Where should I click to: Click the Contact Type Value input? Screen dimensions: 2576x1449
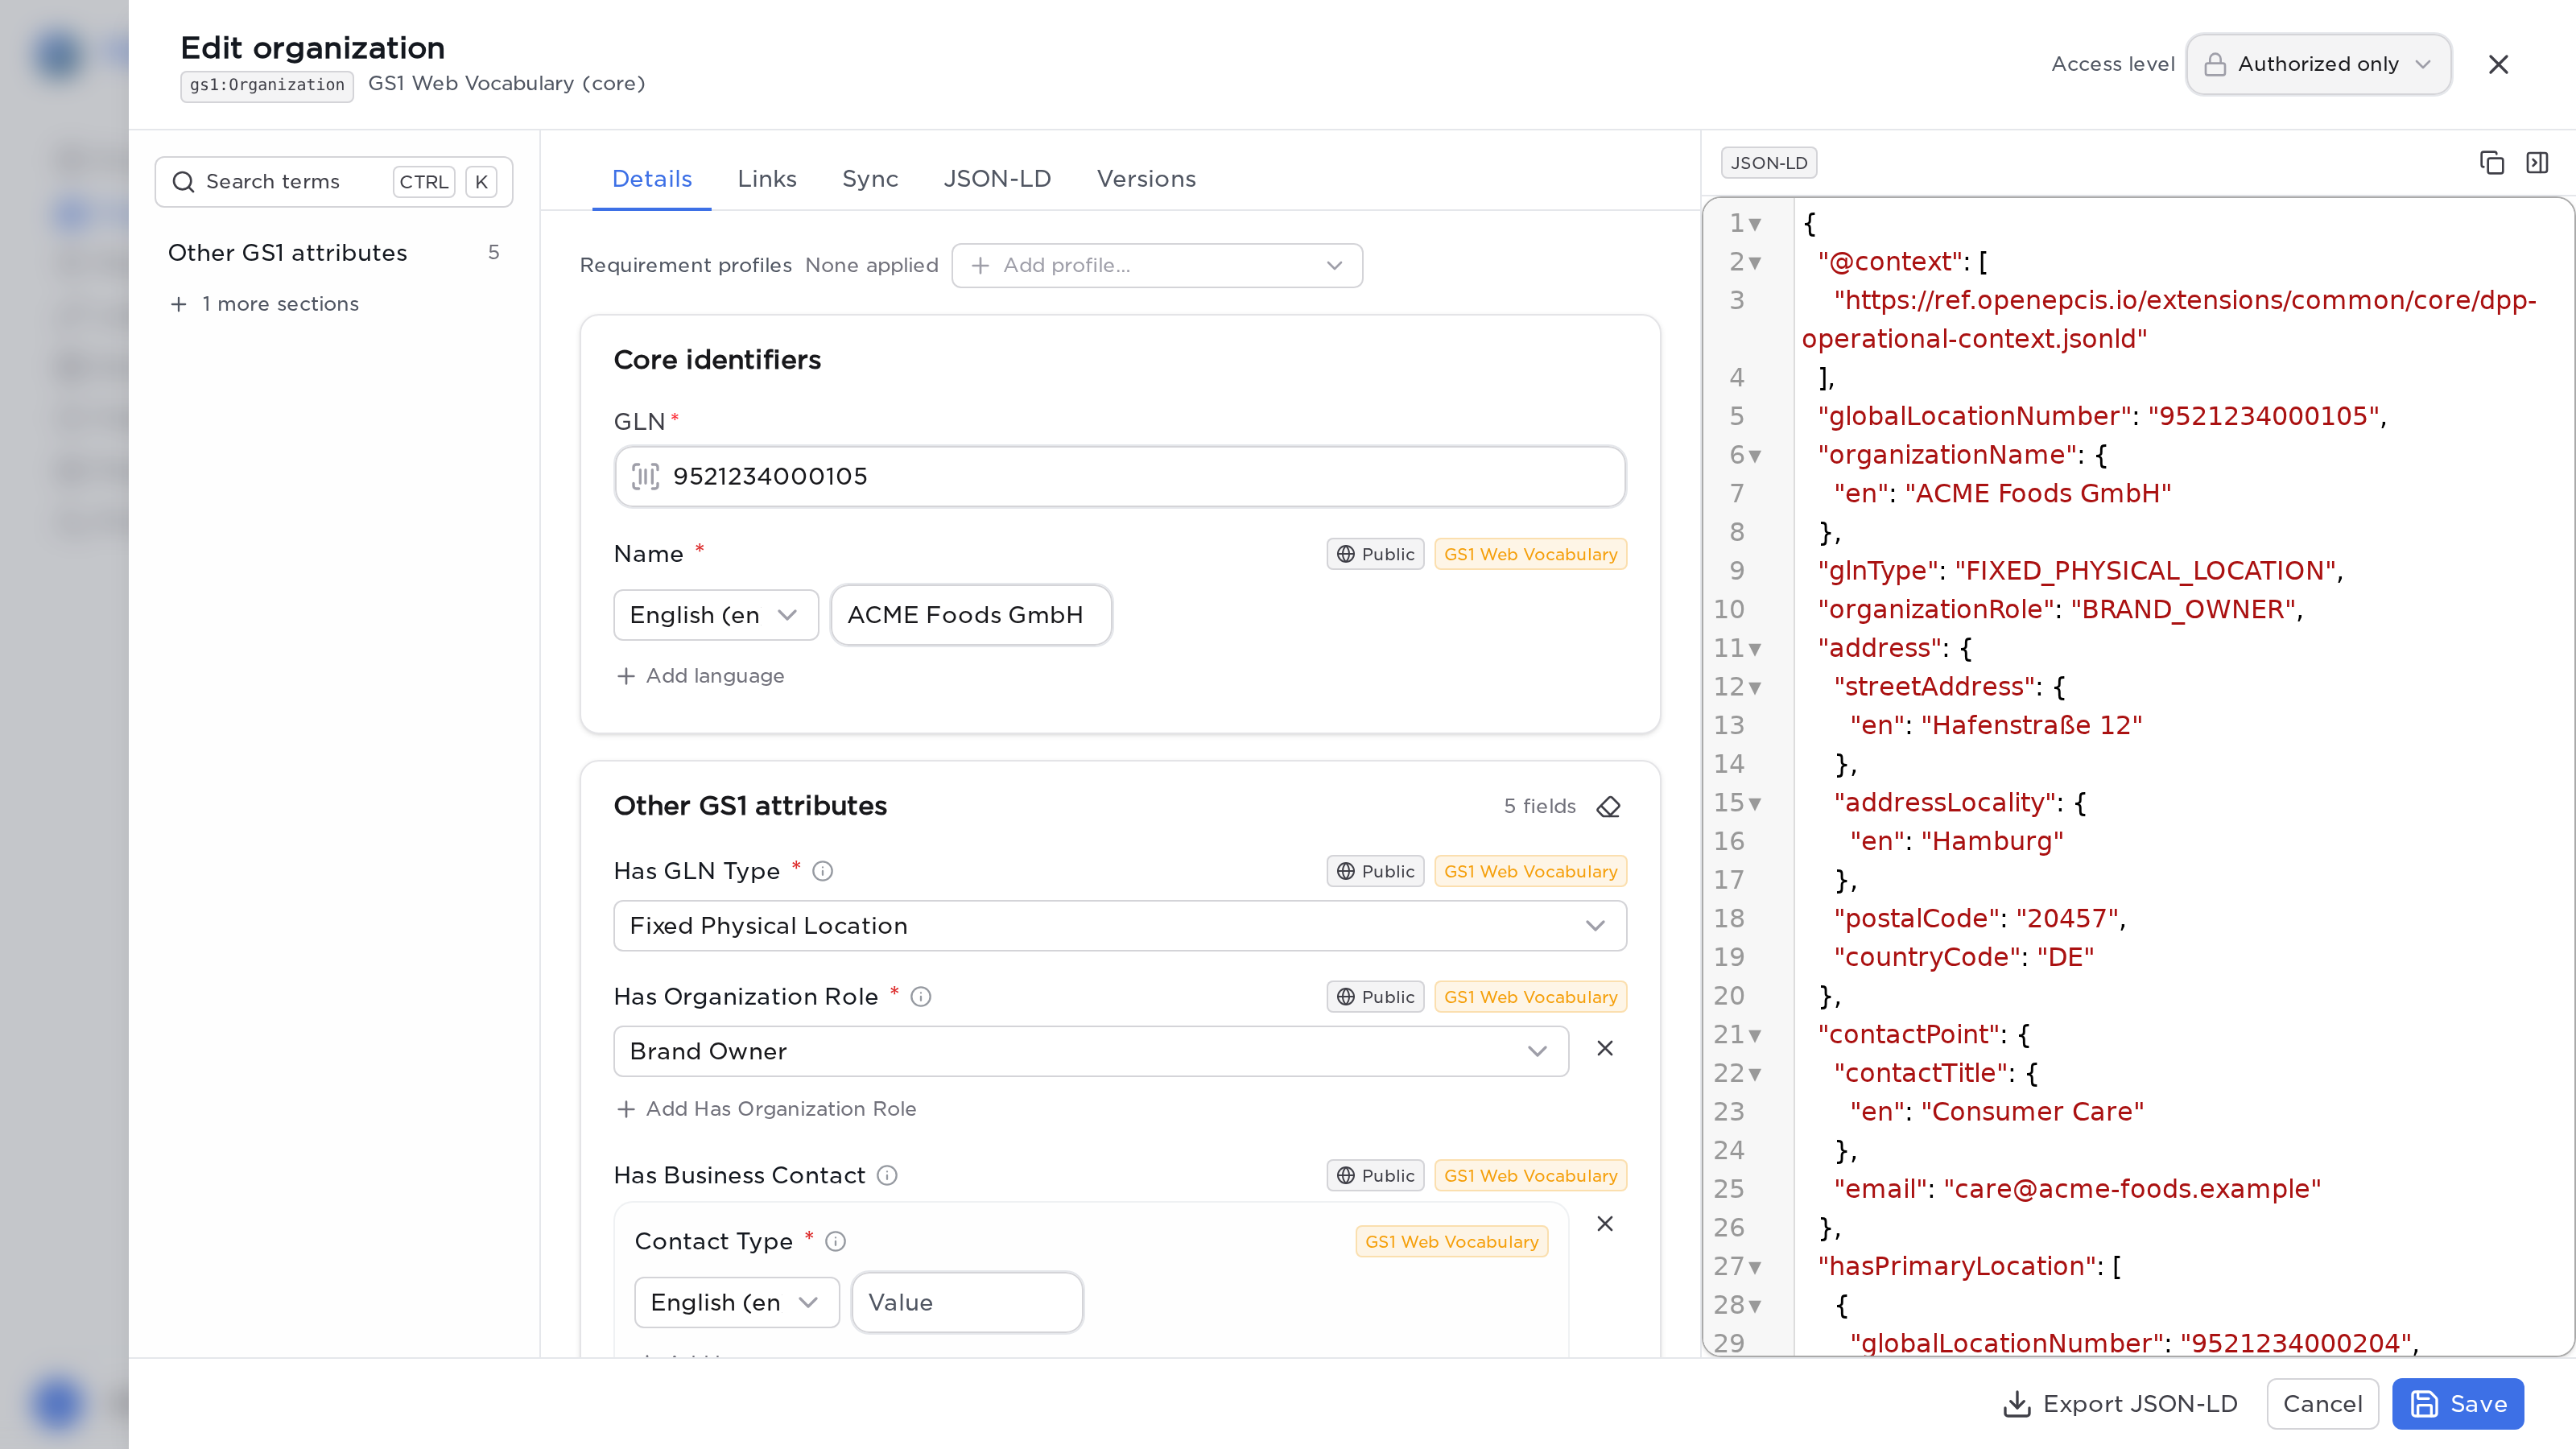(966, 1303)
